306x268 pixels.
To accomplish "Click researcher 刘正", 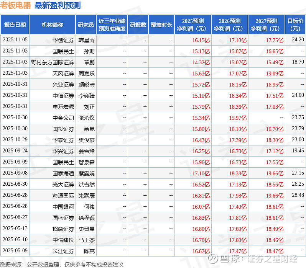I will click(89, 107).
